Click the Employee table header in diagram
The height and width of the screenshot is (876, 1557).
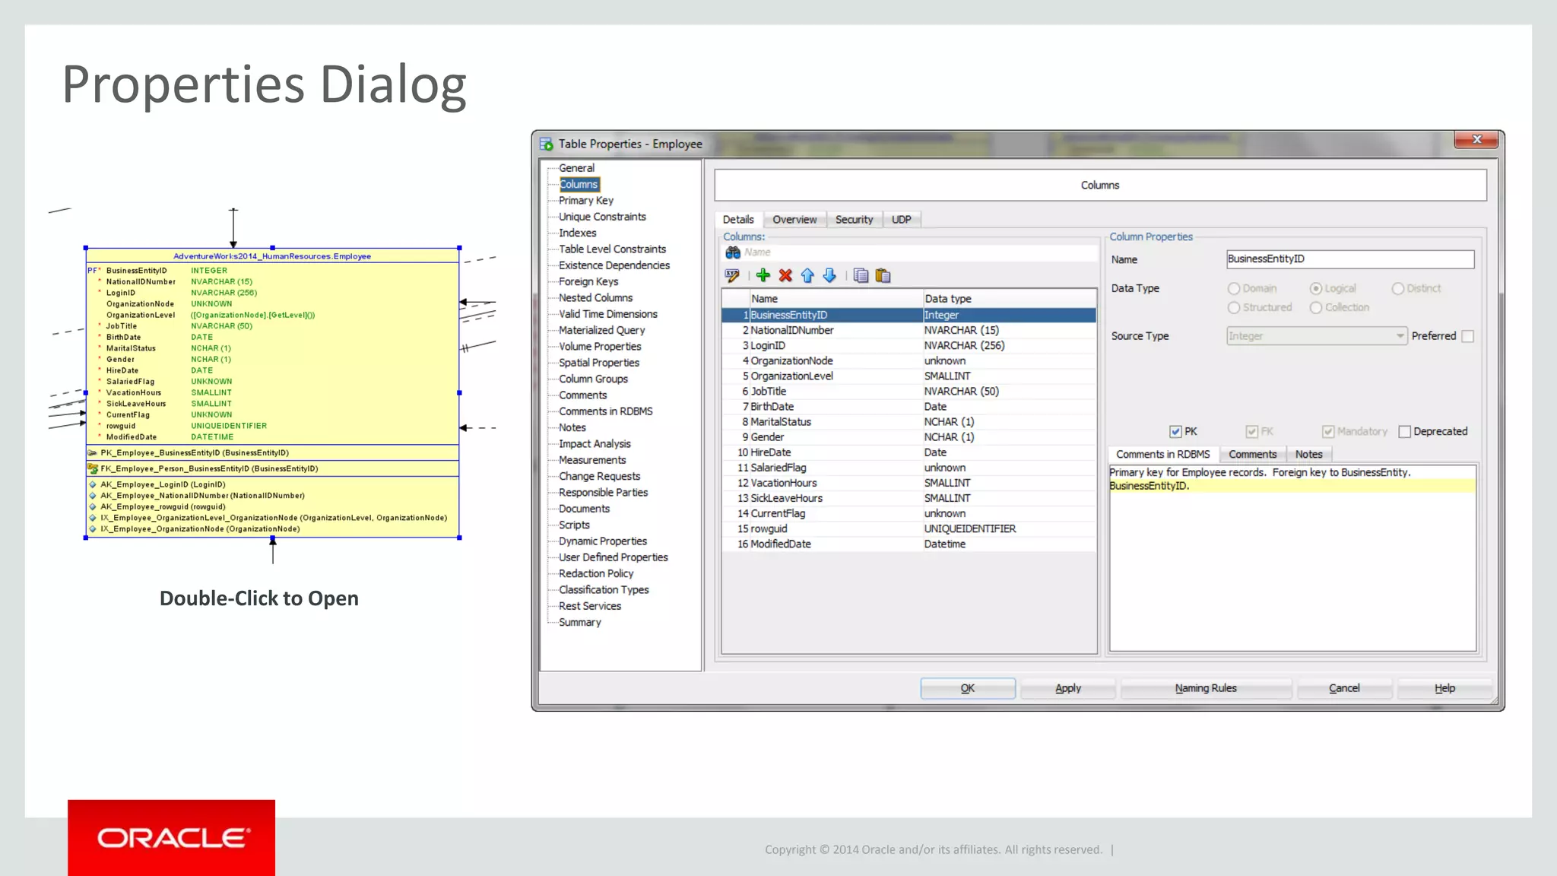tap(272, 256)
